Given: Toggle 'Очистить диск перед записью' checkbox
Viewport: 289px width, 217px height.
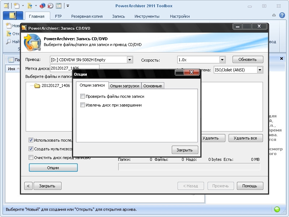Looking at the screenshot, I should click(x=31, y=158).
